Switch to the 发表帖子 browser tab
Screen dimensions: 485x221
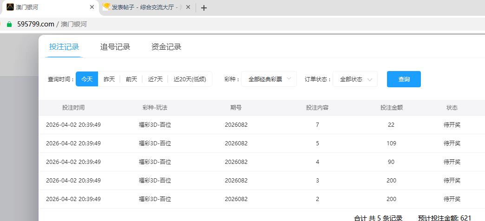tap(144, 7)
